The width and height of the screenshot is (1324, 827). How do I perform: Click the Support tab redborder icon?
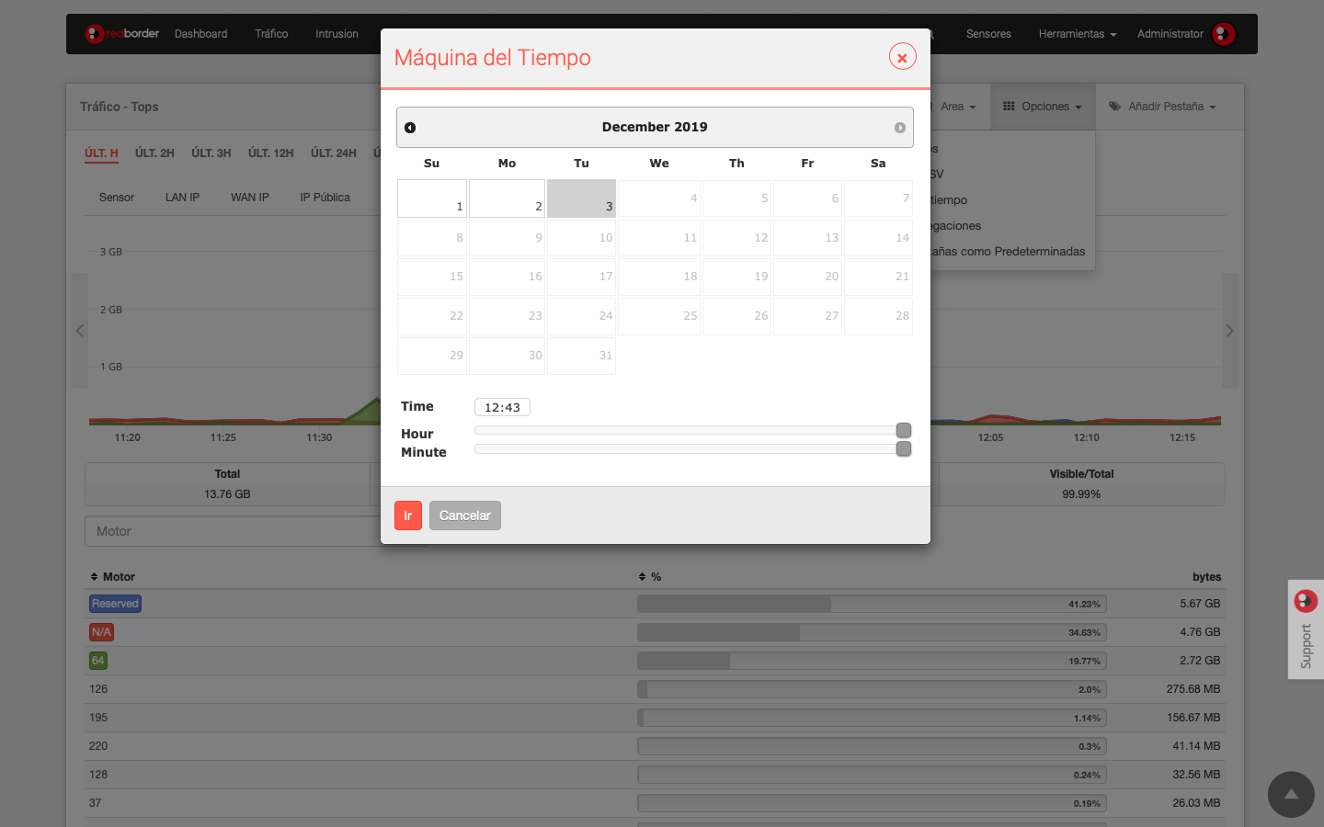(x=1306, y=601)
